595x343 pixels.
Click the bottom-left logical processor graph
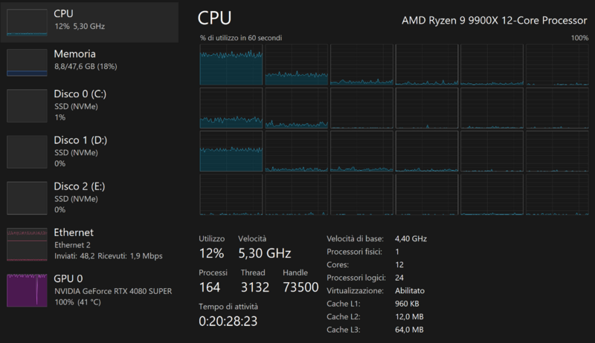pos(231,195)
